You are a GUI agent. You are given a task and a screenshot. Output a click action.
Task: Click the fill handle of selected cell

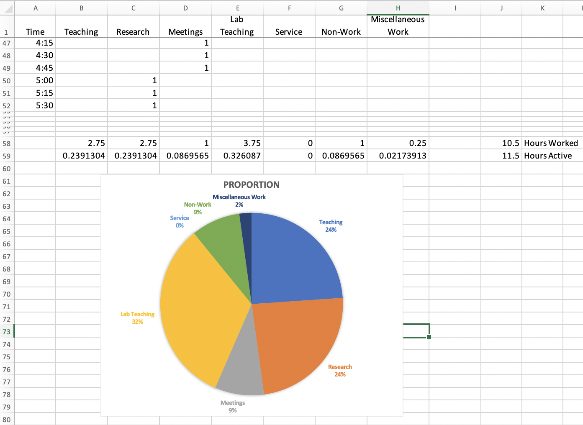(x=429, y=337)
